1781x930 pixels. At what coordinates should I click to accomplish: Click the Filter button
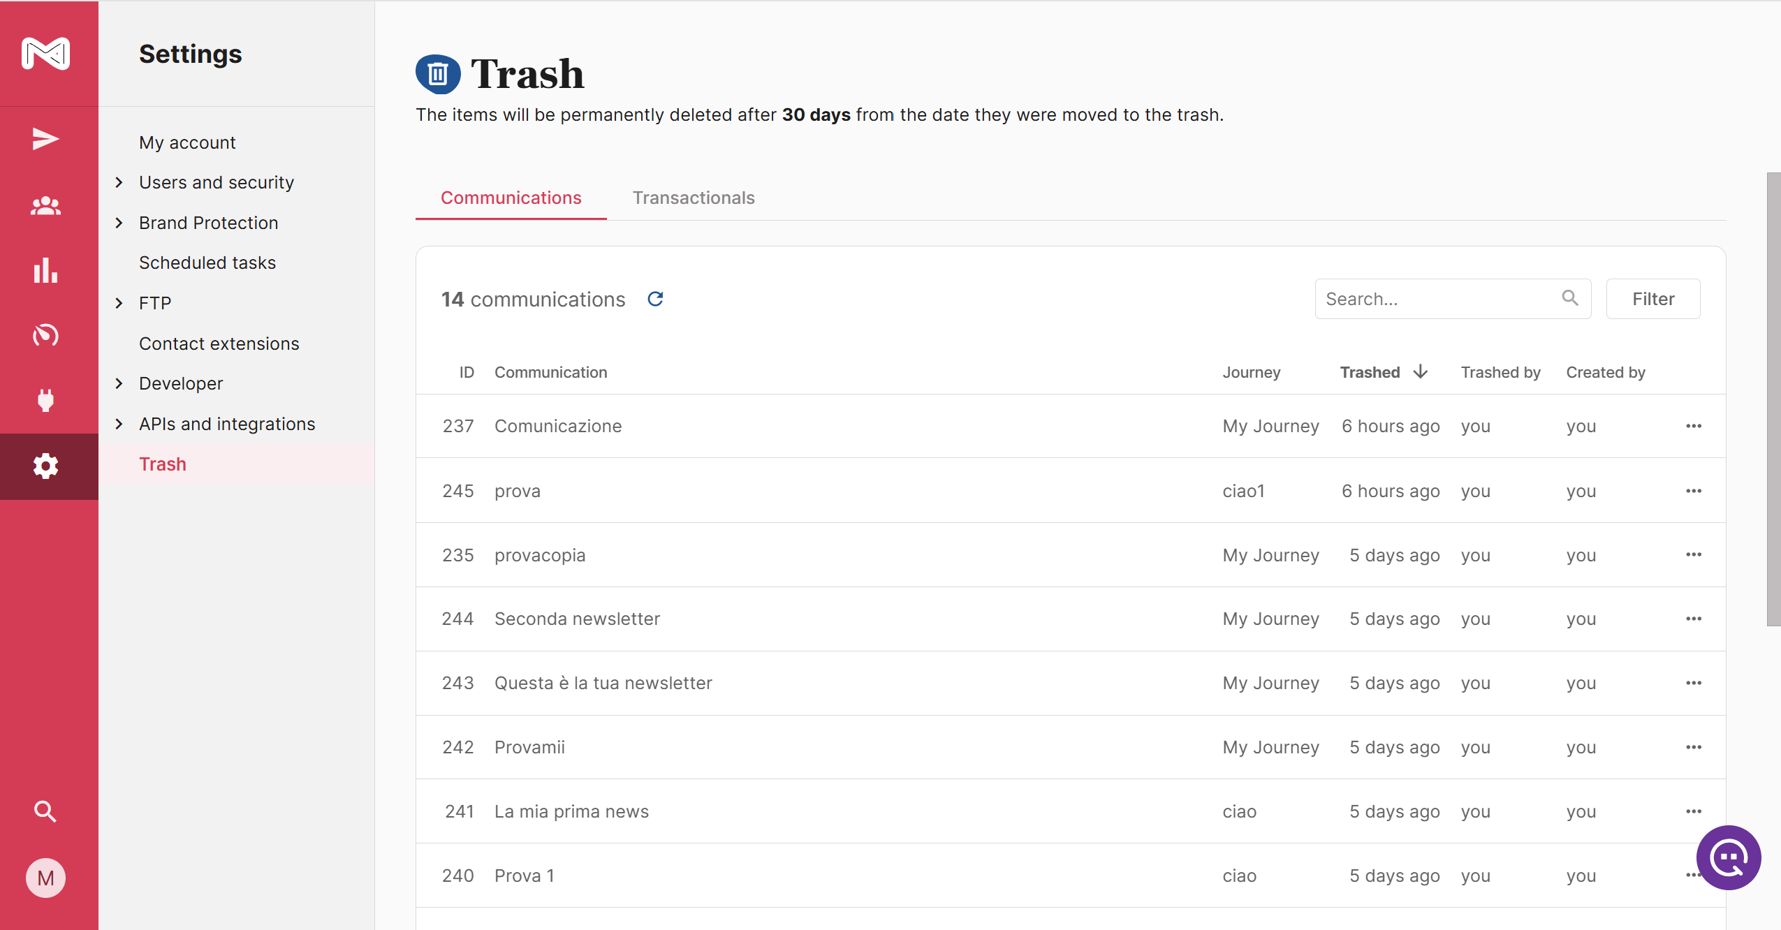tap(1652, 299)
